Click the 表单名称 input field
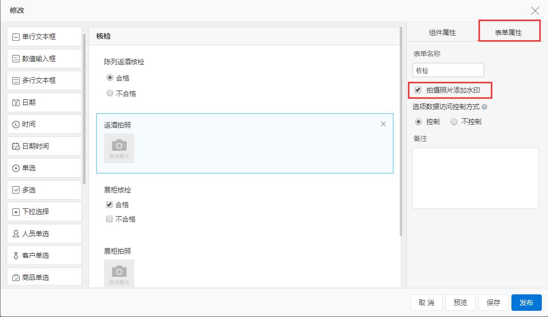The height and width of the screenshot is (317, 548). pyautogui.click(x=448, y=70)
